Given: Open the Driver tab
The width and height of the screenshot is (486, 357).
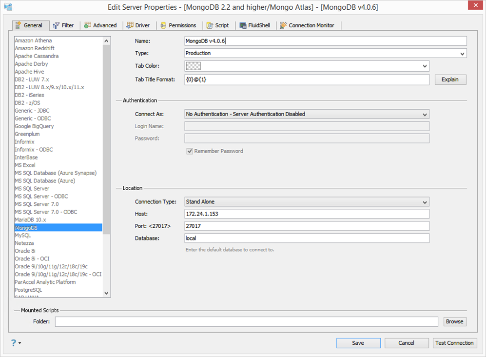Looking at the screenshot, I should pos(138,25).
